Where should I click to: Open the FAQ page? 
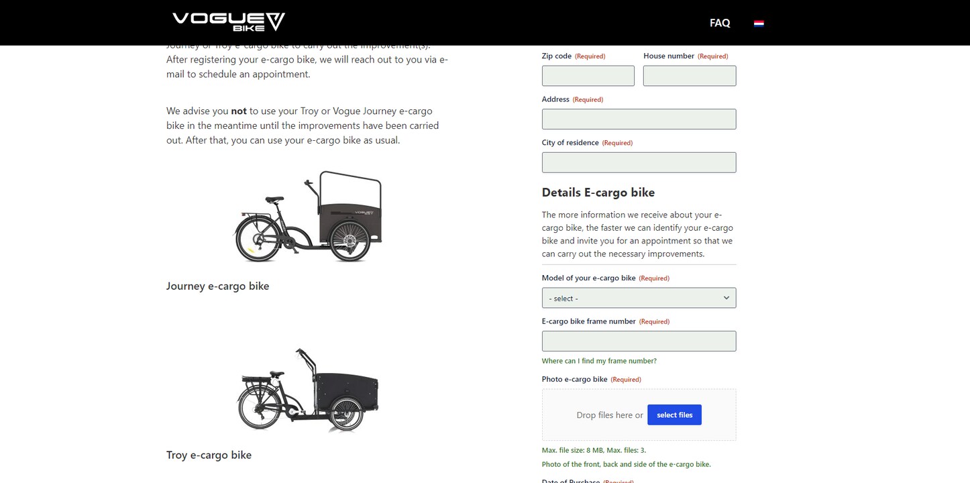(720, 23)
